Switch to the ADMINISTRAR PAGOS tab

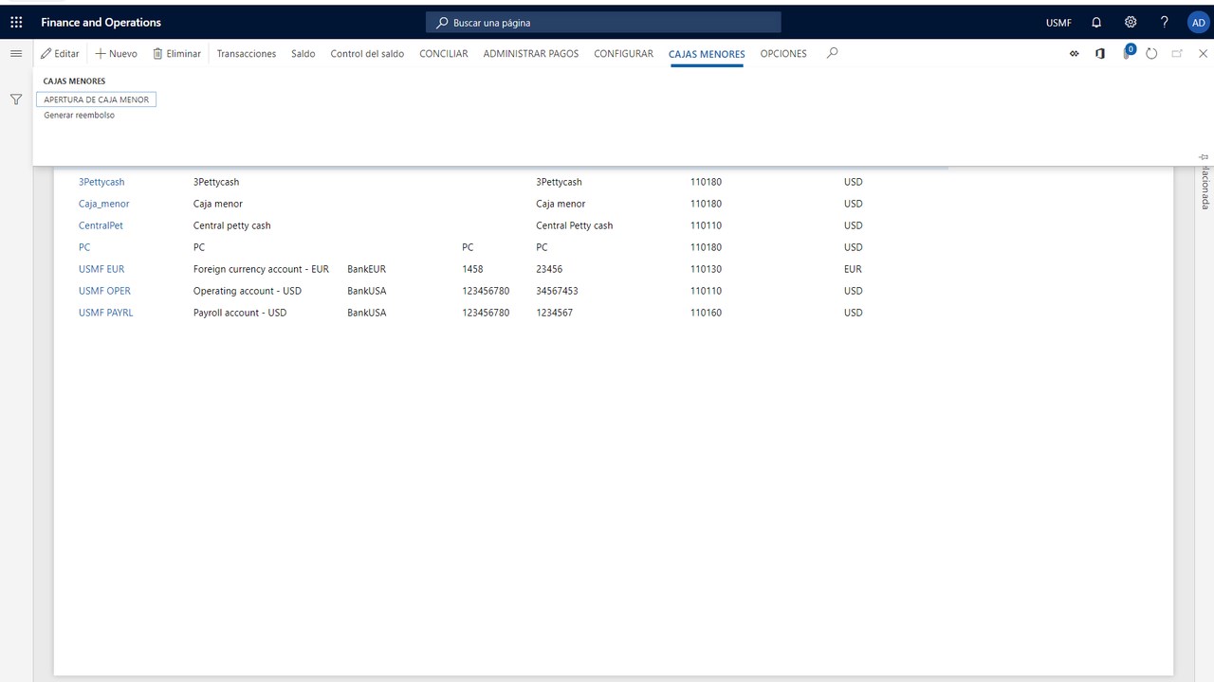(531, 54)
